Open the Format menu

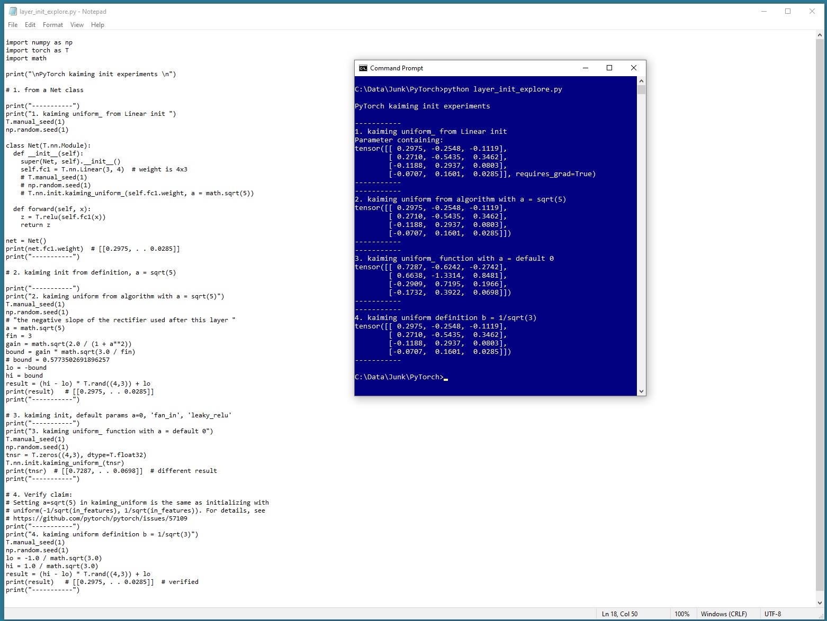point(52,24)
